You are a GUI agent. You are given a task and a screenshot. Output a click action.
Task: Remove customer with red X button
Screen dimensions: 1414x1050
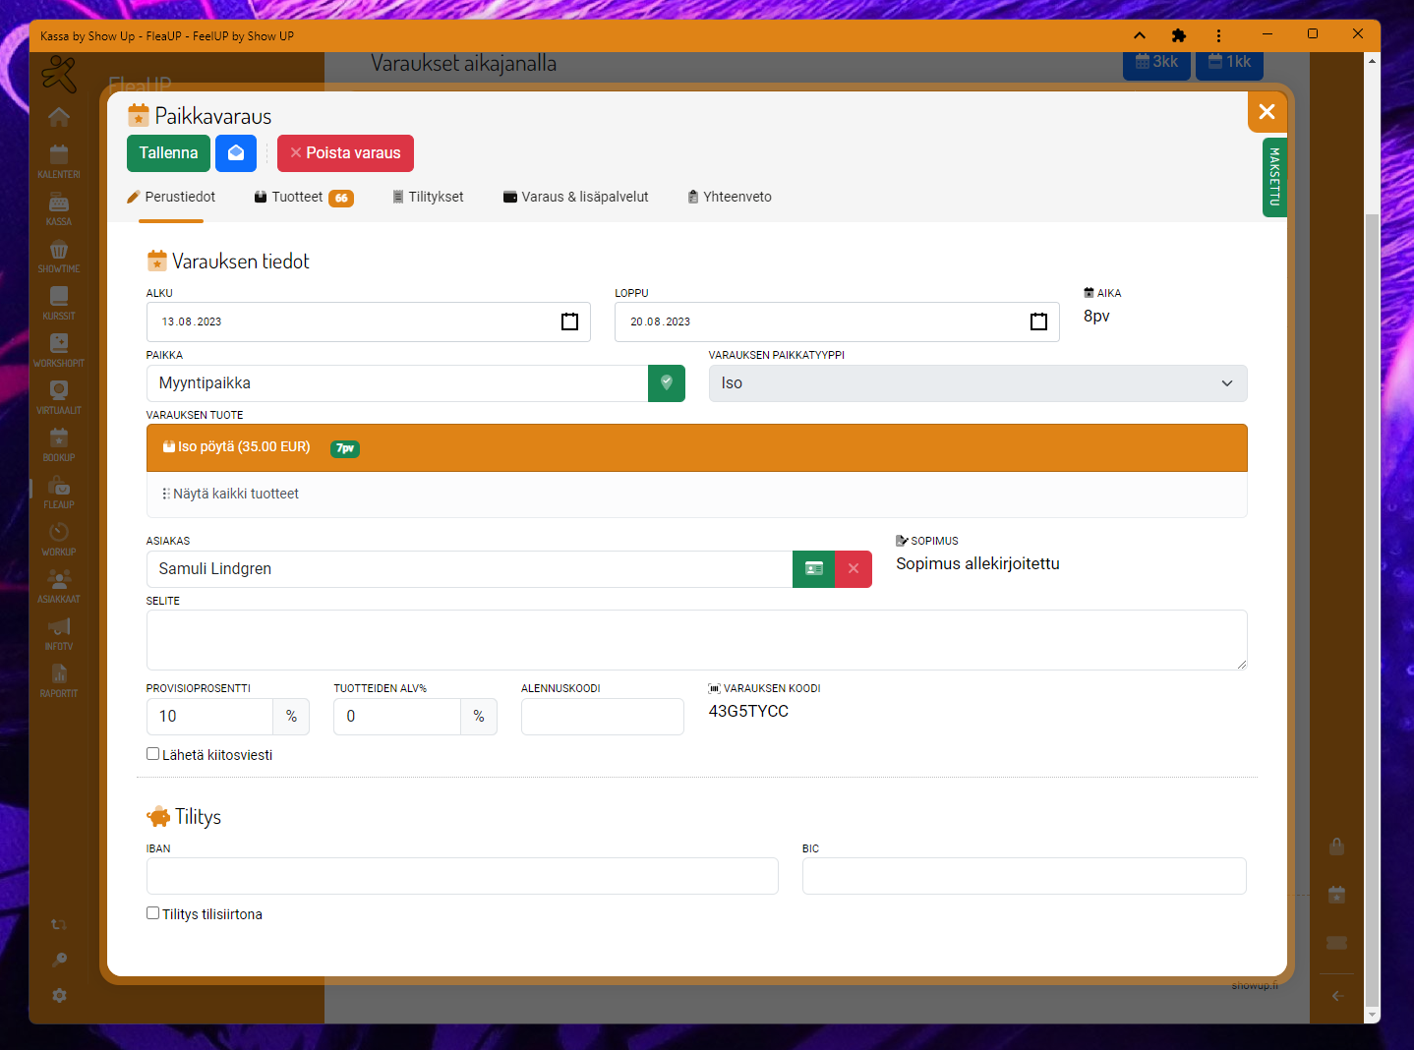tap(854, 569)
